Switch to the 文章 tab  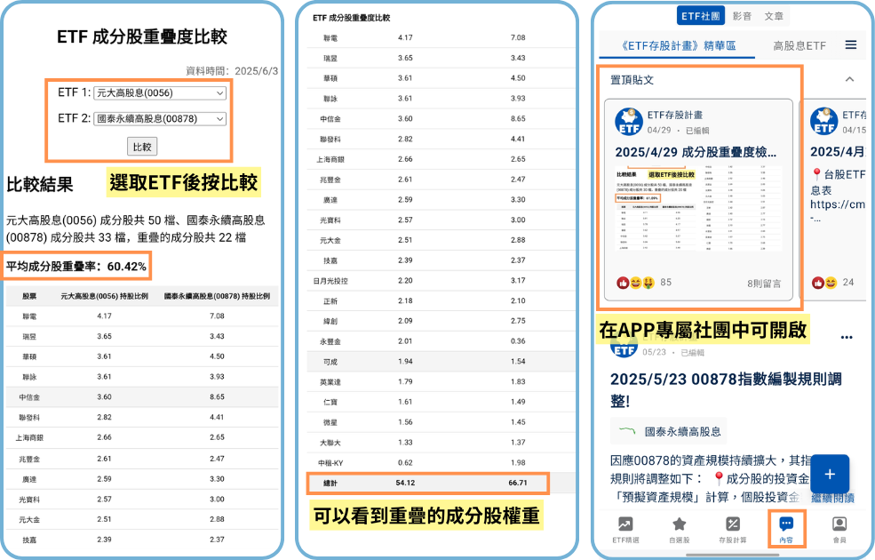pos(774,16)
